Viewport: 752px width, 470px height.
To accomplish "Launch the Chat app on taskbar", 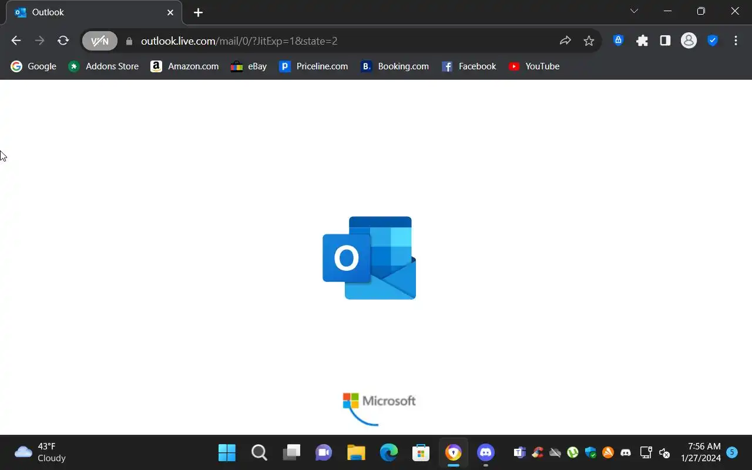I will (x=324, y=452).
